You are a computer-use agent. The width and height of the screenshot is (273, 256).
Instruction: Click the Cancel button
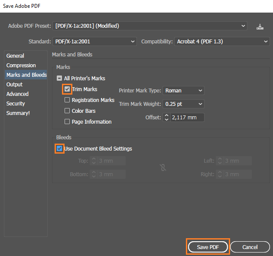click(x=250, y=247)
